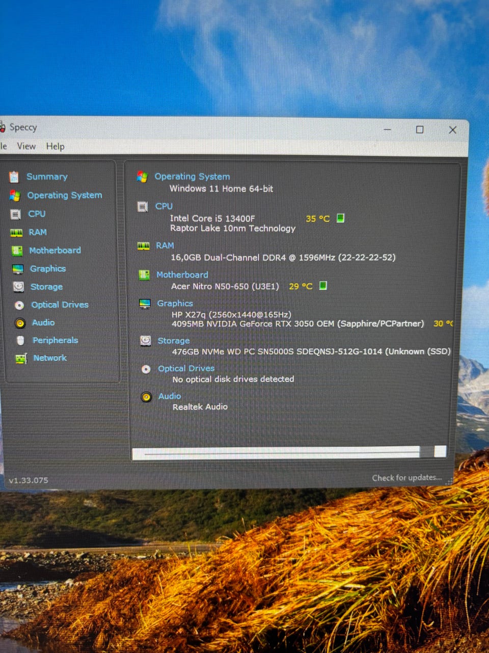Open the Motherboard heading link in summary

click(182, 274)
